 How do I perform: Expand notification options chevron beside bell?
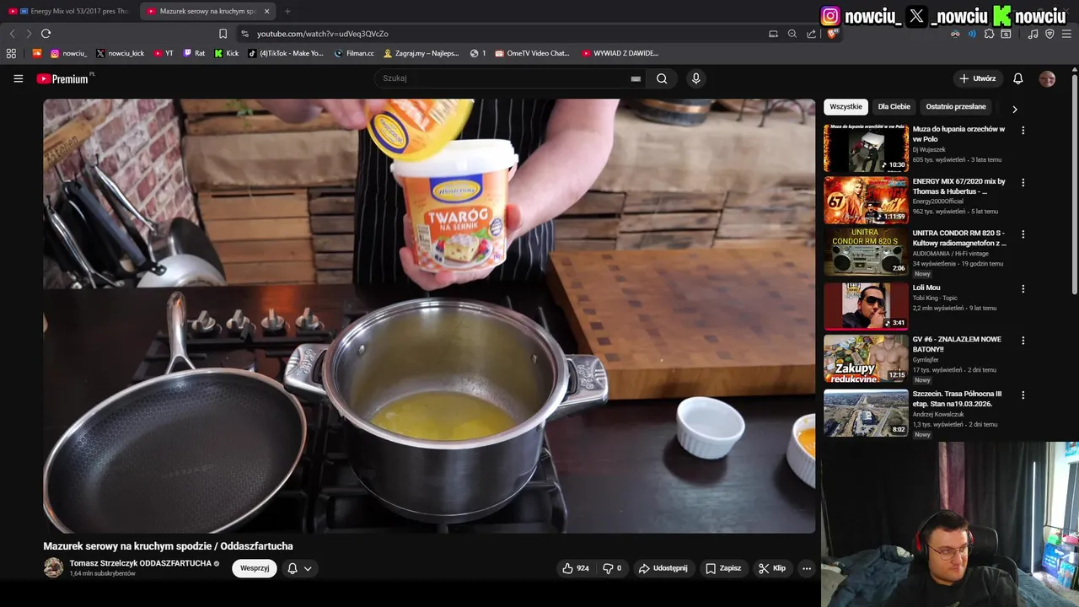[x=308, y=568]
